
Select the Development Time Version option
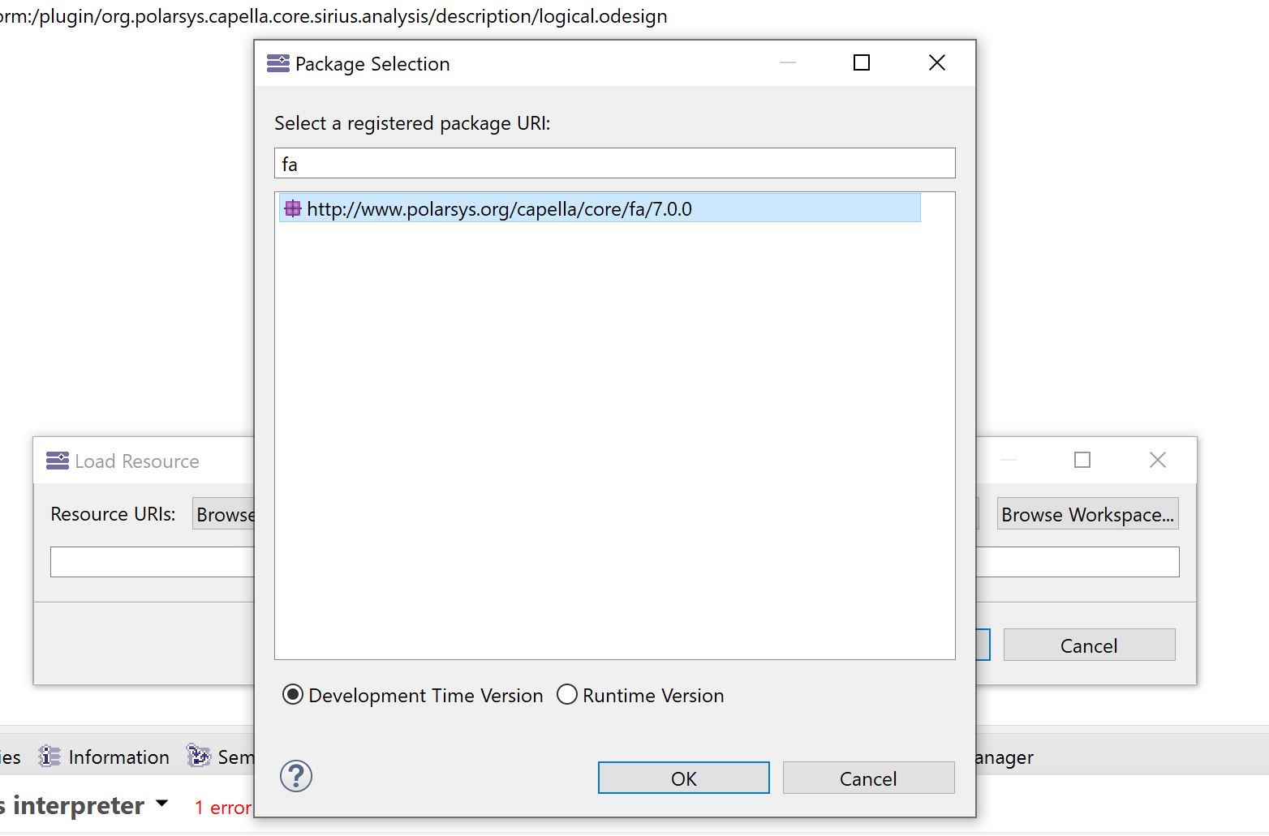coord(293,695)
